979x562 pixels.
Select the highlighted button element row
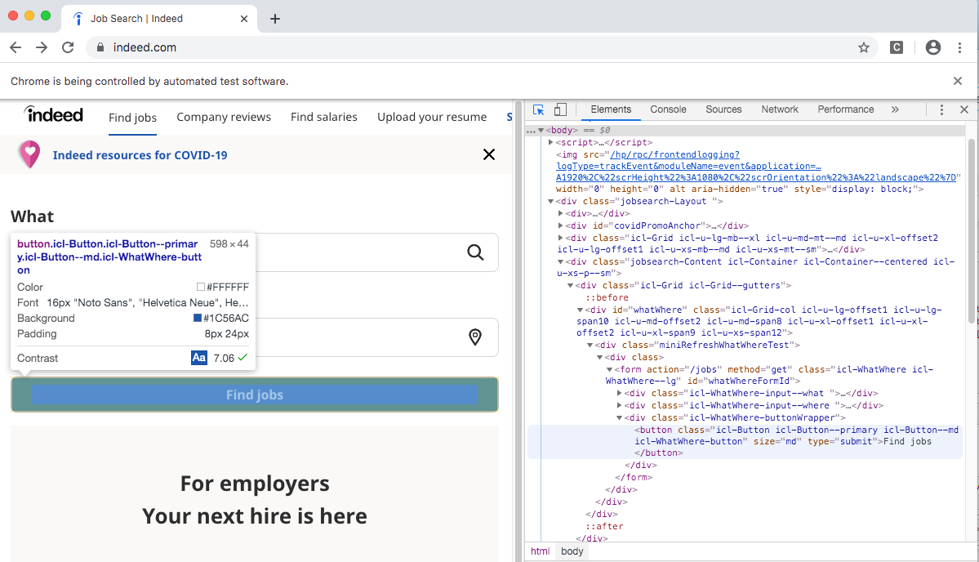pyautogui.click(x=744, y=441)
